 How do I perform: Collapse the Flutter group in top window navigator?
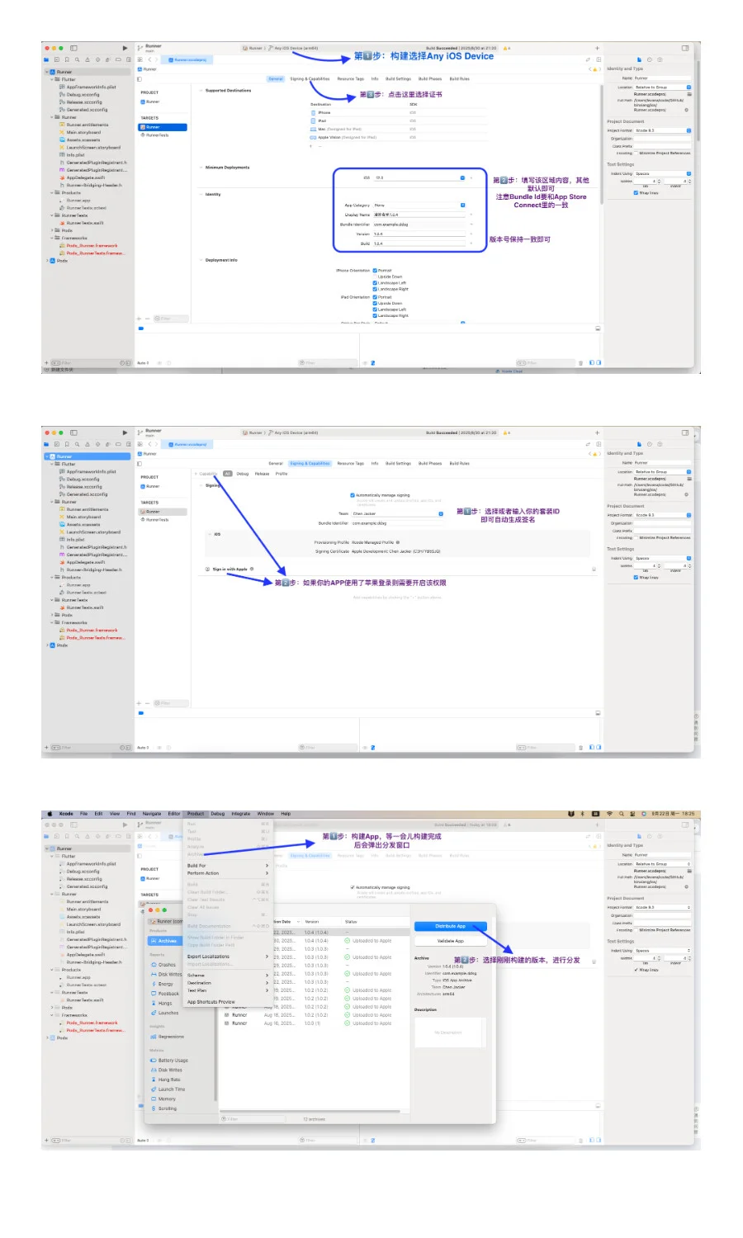(53, 80)
